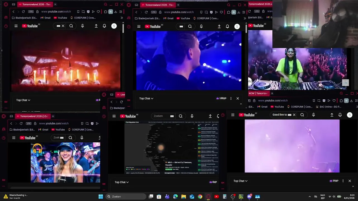Open account avatar S in blue DJ video window
This screenshot has width=358, height=201.
[x=237, y=27]
